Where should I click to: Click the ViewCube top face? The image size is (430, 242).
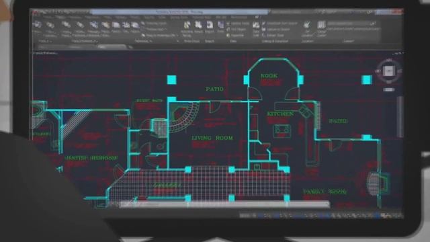388,71
